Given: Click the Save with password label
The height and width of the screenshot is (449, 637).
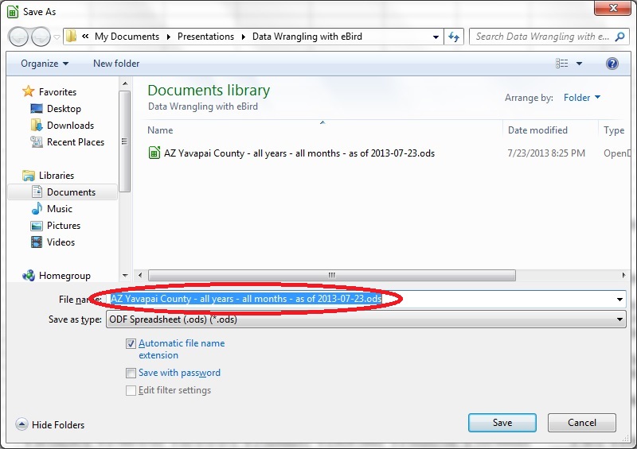Looking at the screenshot, I should tap(180, 373).
